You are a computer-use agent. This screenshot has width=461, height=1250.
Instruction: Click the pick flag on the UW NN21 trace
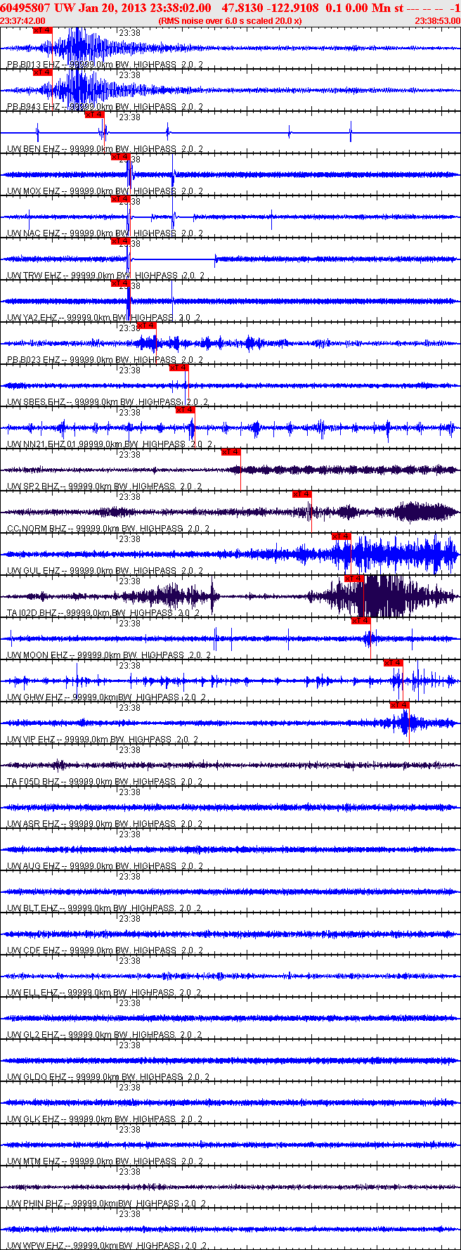[186, 410]
